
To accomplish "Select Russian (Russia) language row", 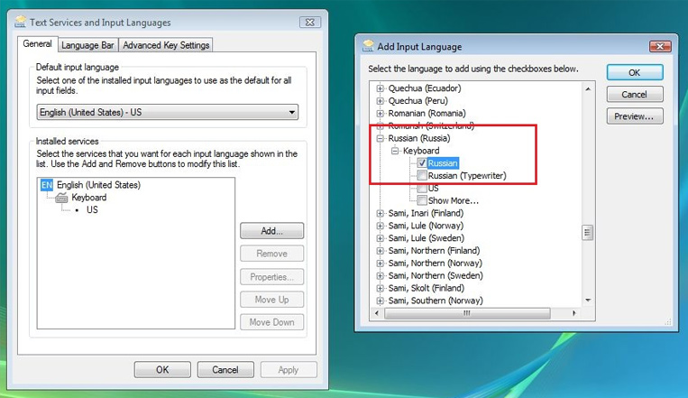I will pos(419,138).
